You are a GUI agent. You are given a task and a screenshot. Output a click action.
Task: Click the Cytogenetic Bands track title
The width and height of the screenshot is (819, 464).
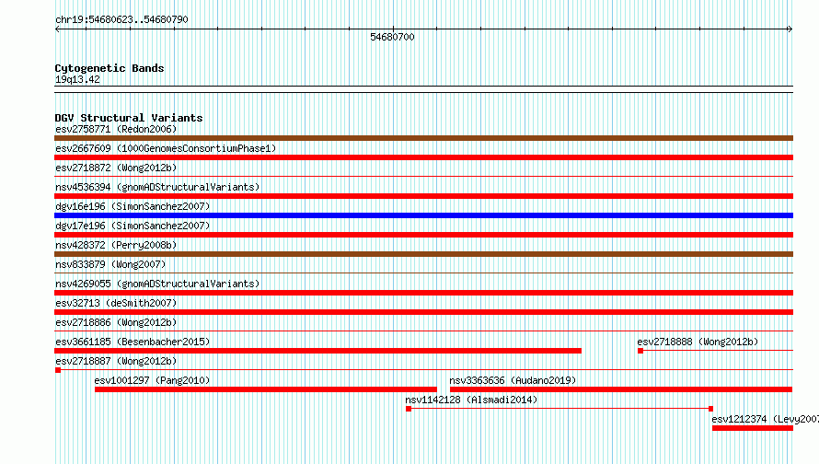click(110, 68)
